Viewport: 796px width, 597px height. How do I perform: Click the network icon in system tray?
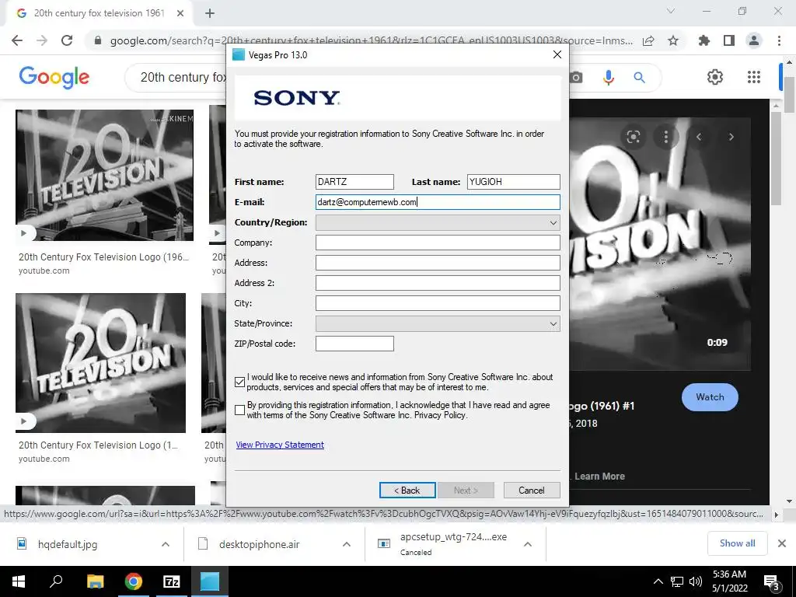coord(677,581)
